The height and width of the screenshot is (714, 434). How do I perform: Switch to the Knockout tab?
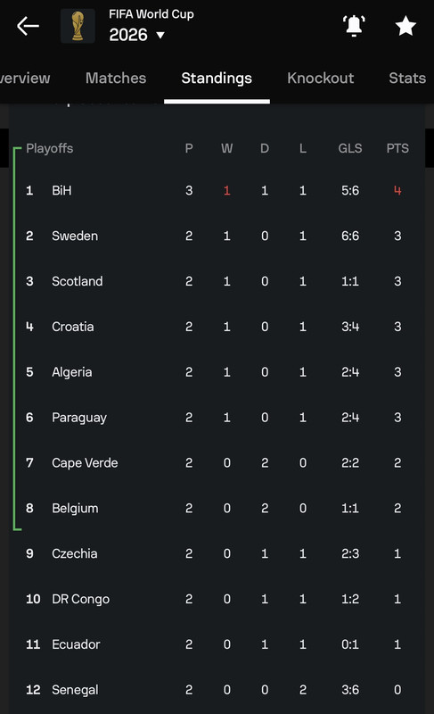321,78
